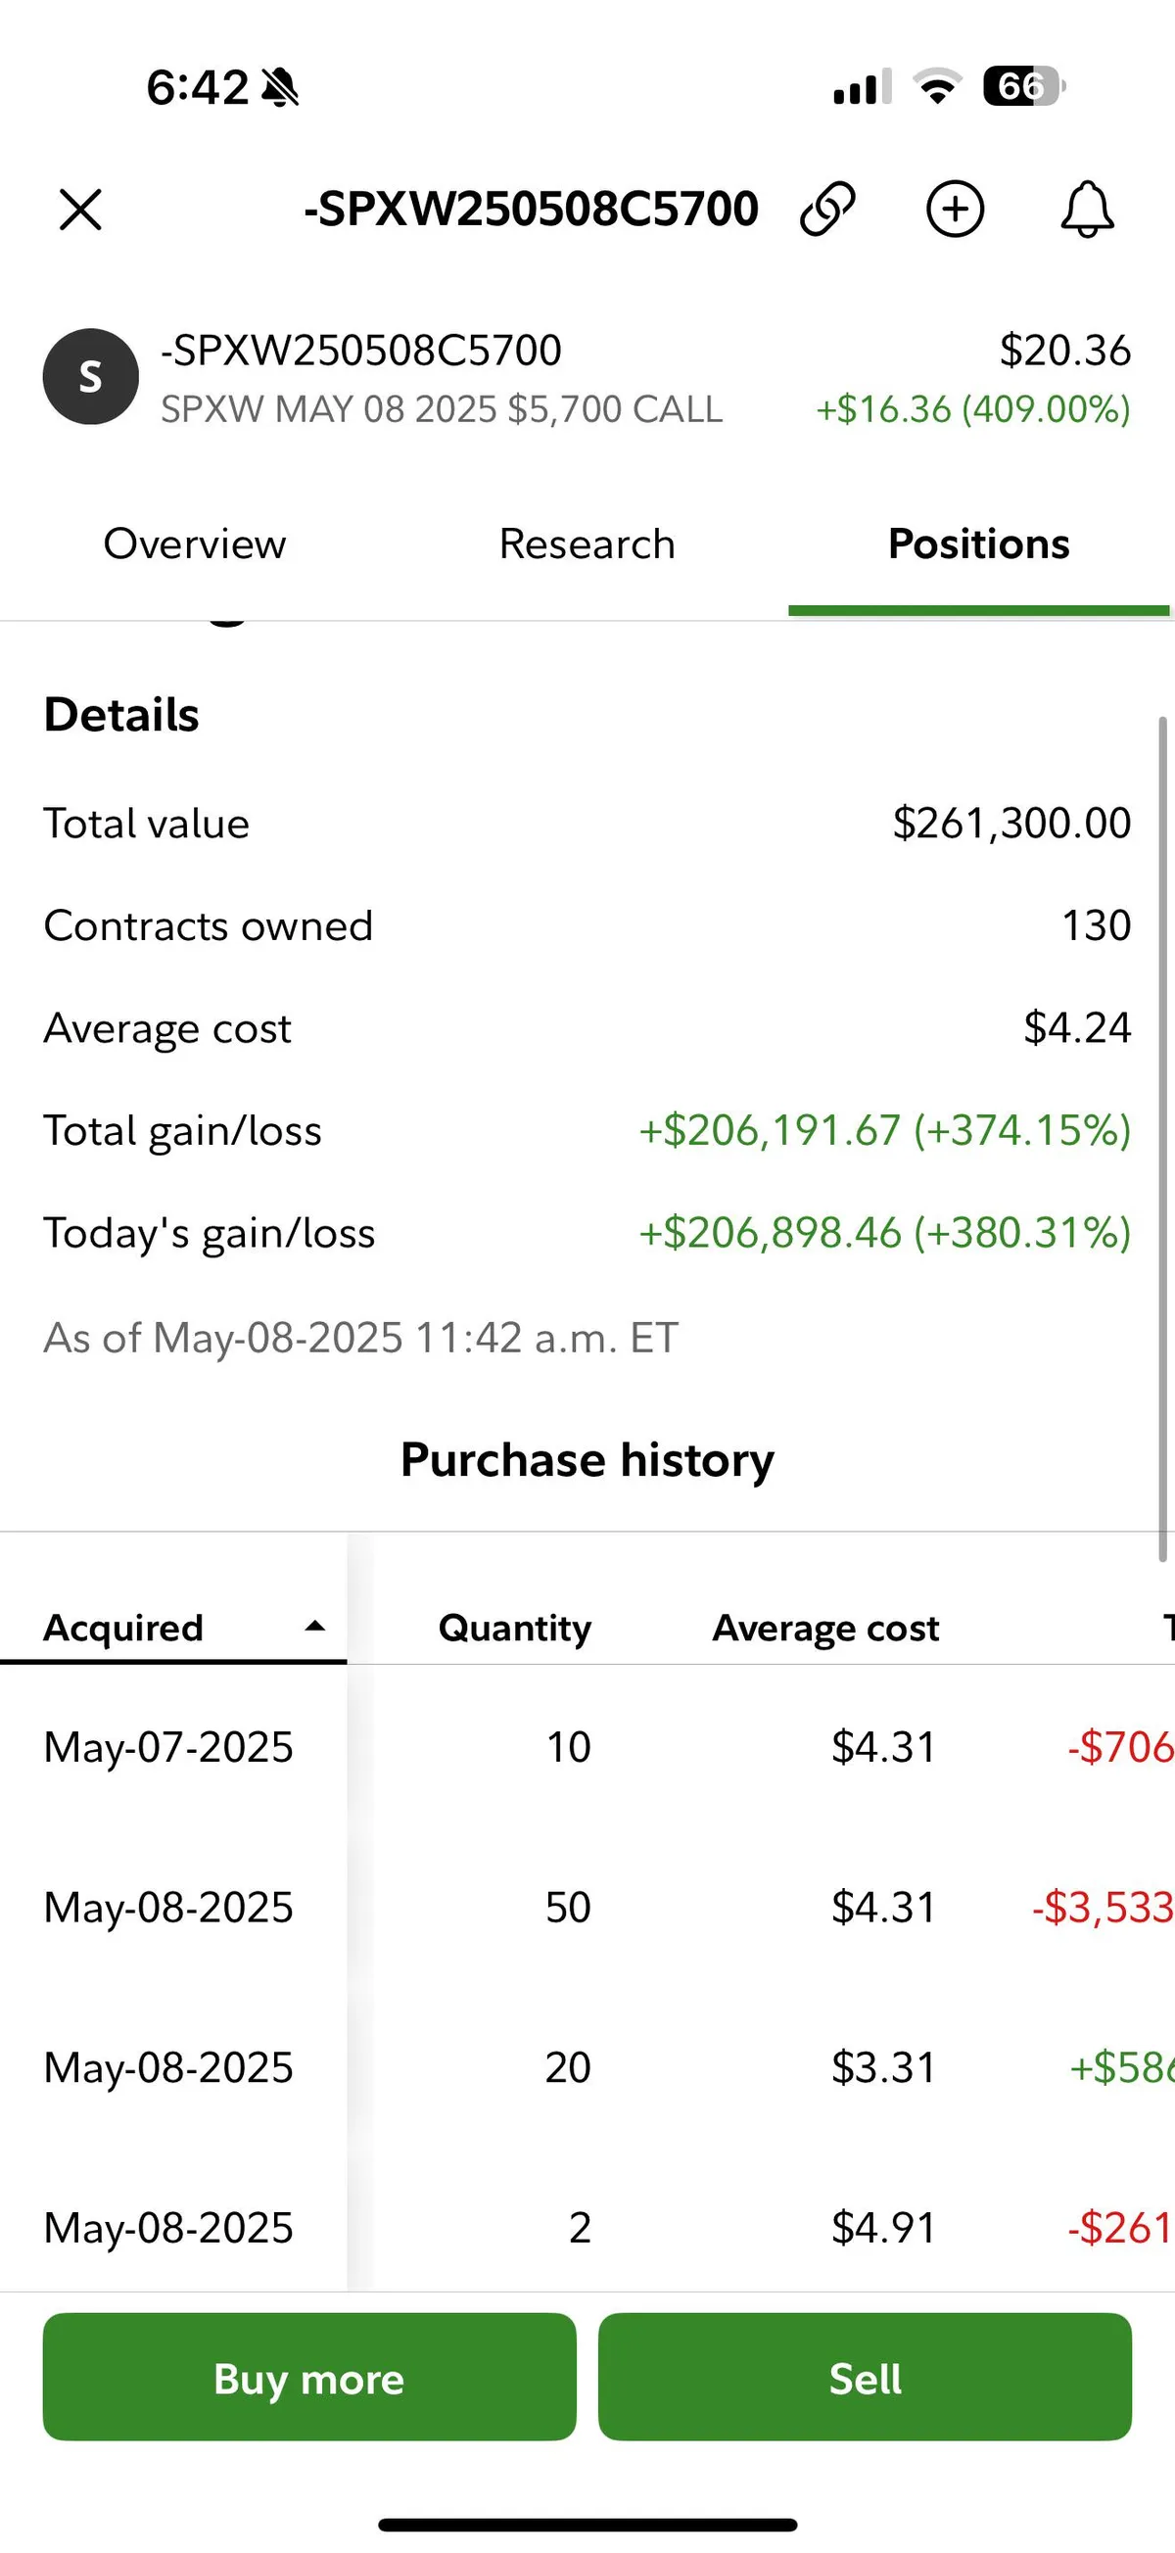The height and width of the screenshot is (2553, 1175).
Task: Select the Positions tab
Action: pos(979,544)
